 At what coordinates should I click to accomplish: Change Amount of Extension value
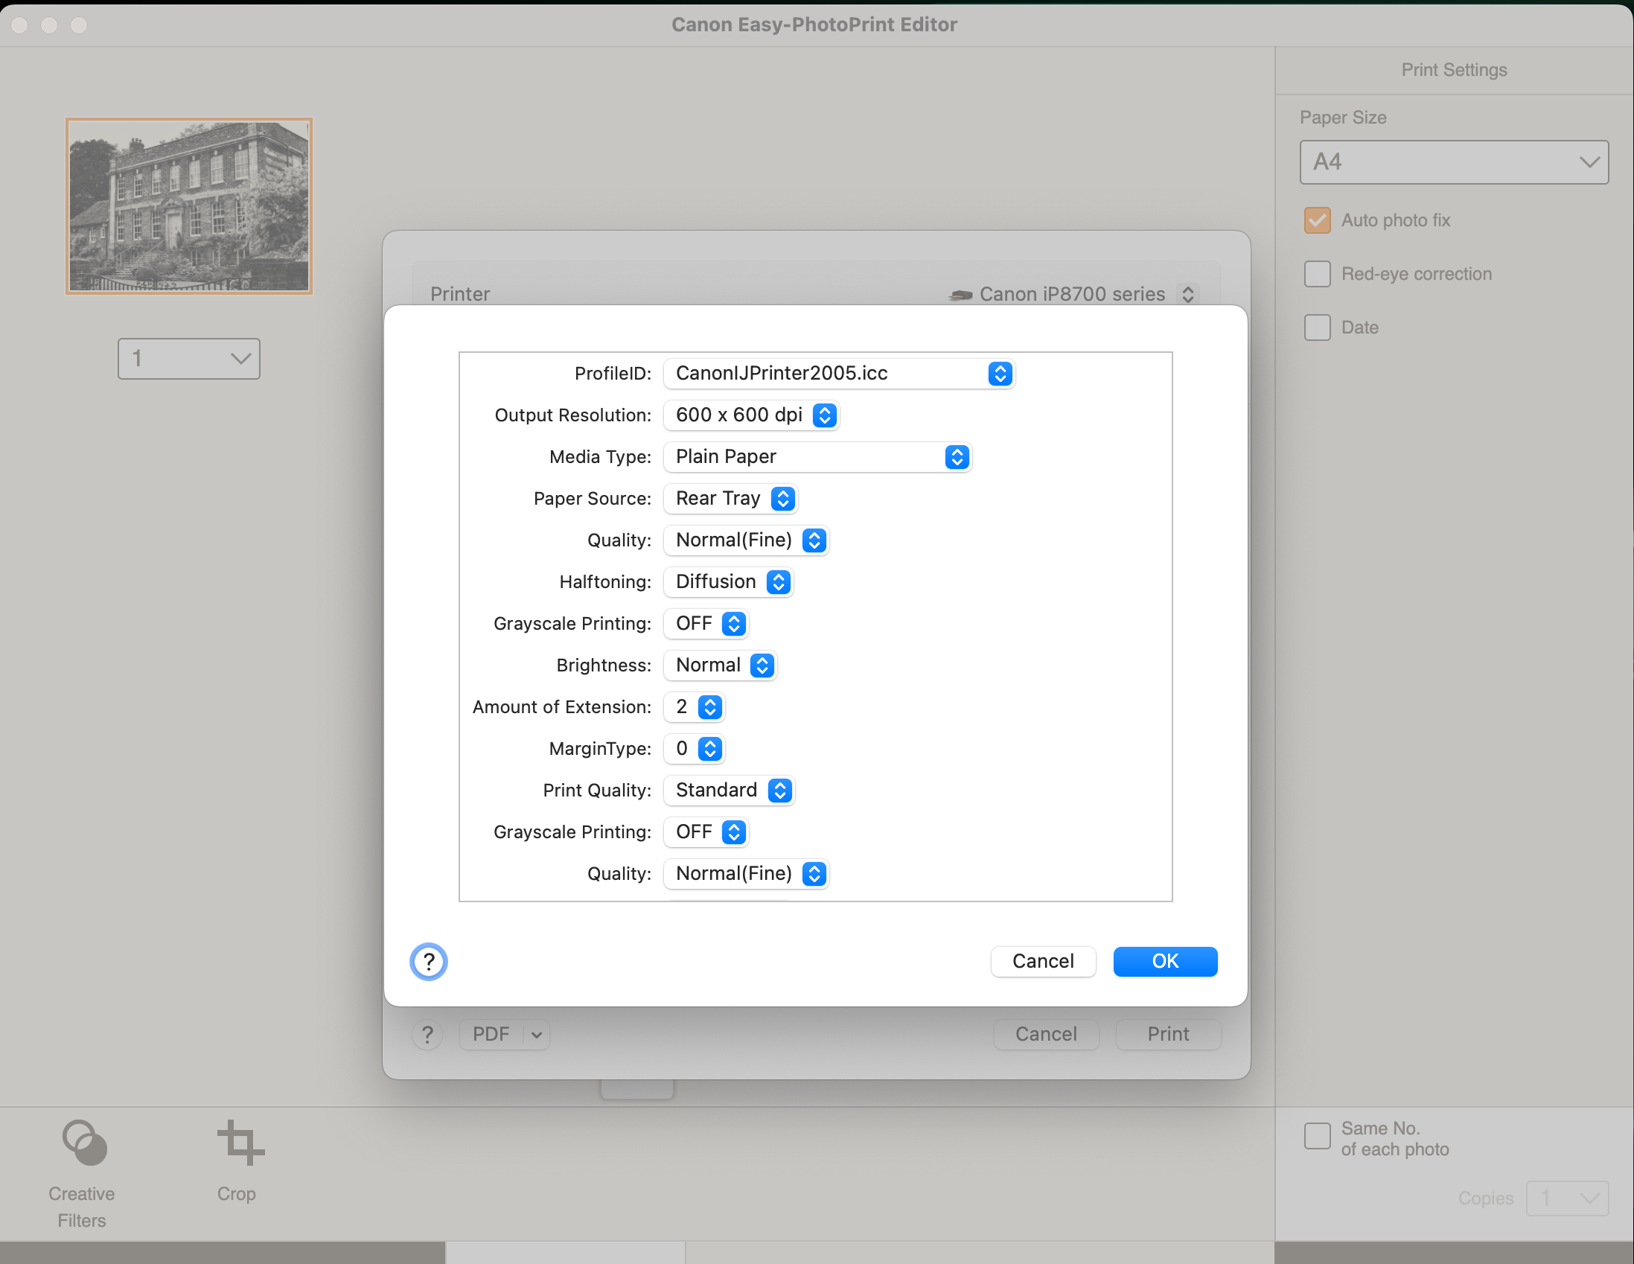click(695, 706)
